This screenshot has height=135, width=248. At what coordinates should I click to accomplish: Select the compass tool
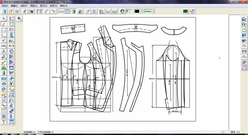[4, 51]
